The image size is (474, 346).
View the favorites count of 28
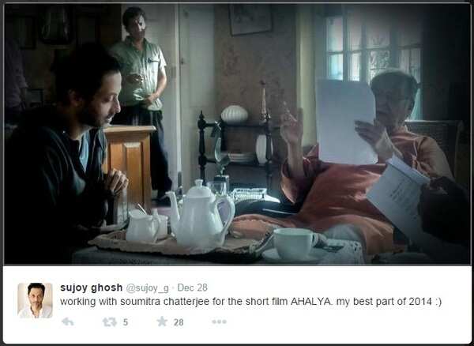[179, 322]
